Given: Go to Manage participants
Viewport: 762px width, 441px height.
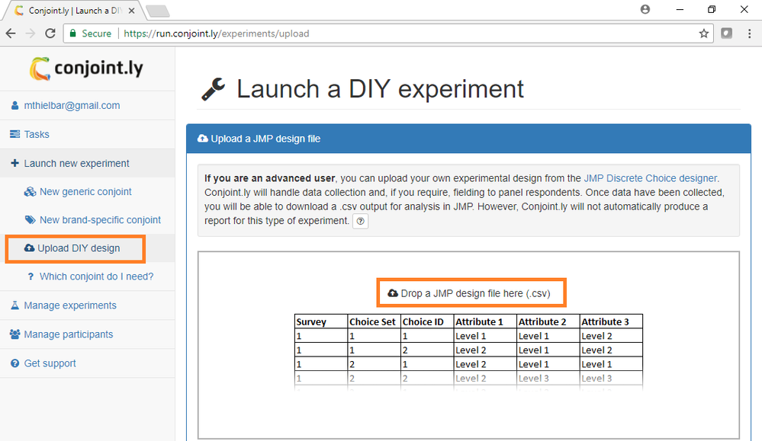Looking at the screenshot, I should point(69,334).
